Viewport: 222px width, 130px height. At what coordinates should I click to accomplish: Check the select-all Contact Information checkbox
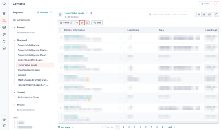[62, 30]
